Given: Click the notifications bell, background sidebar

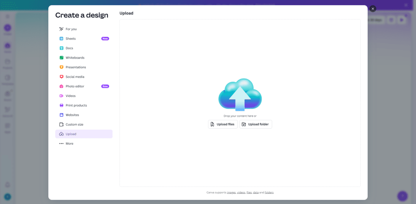Looking at the screenshot, I should [8, 185].
